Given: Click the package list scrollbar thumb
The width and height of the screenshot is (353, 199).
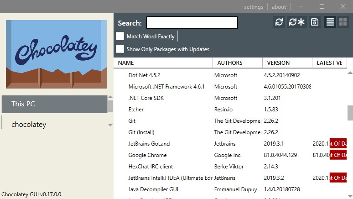Looking at the screenshot, I should [x=350, y=113].
